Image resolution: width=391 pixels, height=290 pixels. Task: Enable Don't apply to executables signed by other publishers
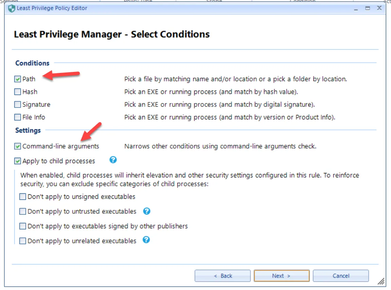23,226
